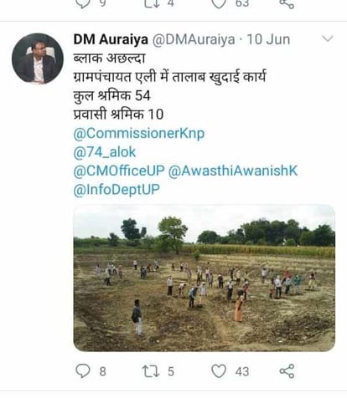Open @InfoDeptUP mention

pyautogui.click(x=117, y=190)
